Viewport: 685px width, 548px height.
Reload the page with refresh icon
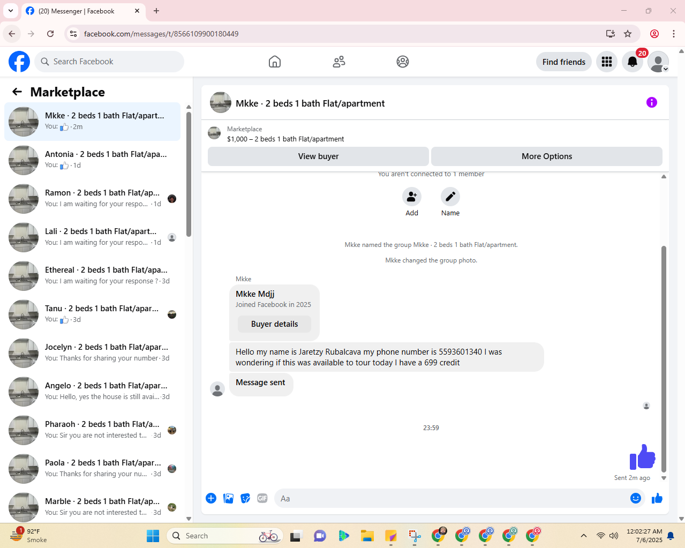click(x=50, y=34)
